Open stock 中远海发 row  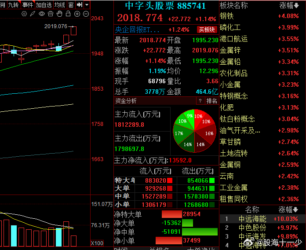pos(262,236)
